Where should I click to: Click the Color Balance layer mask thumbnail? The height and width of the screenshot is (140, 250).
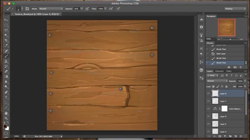224,109
